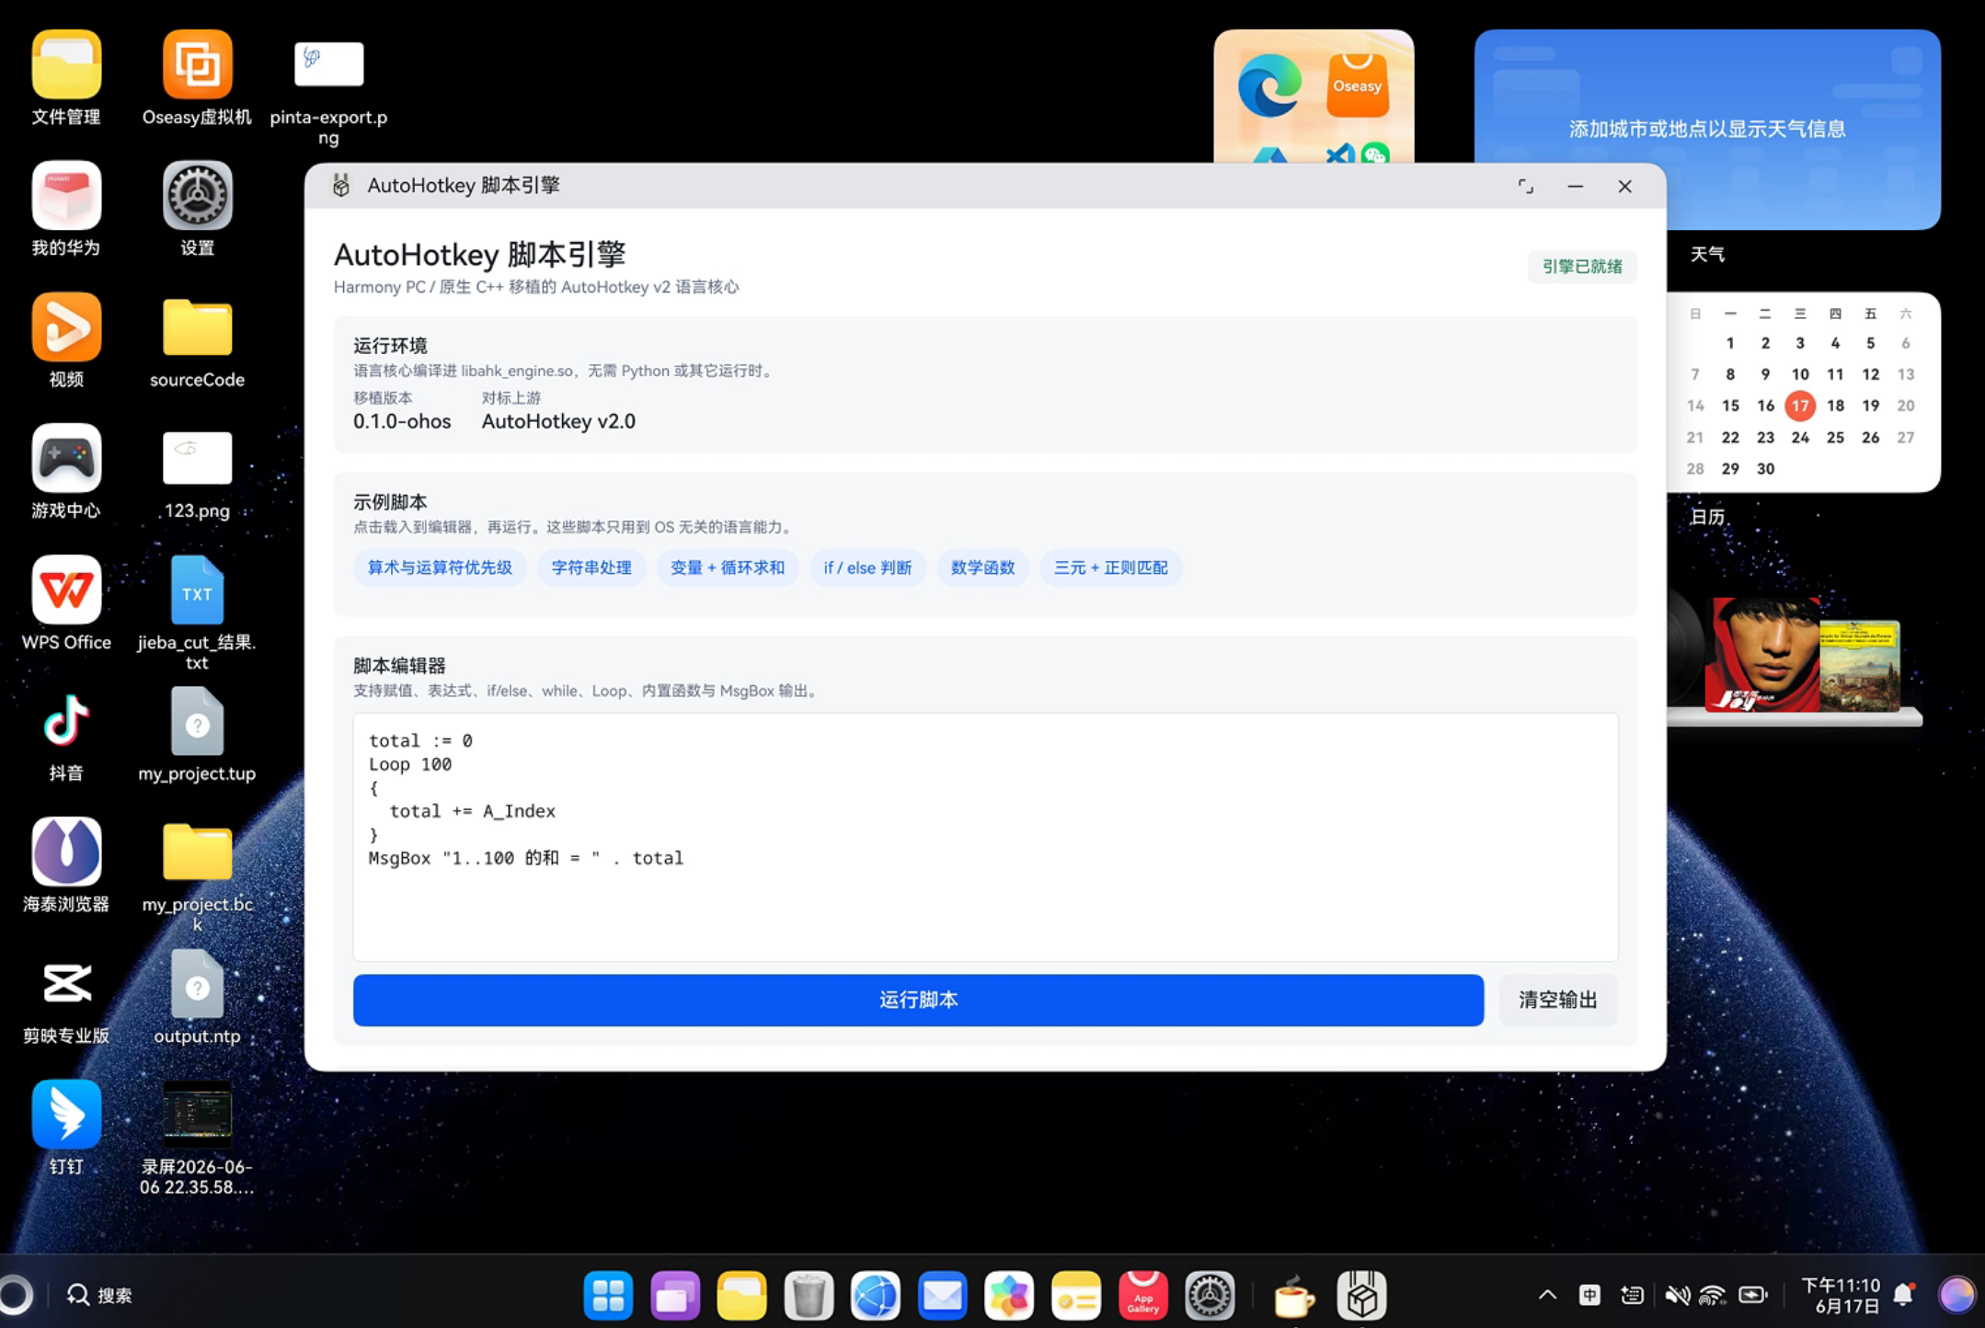Open browser globe icon in dock

click(x=875, y=1295)
